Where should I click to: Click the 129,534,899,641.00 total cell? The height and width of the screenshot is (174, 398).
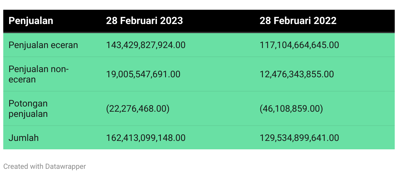click(299, 138)
